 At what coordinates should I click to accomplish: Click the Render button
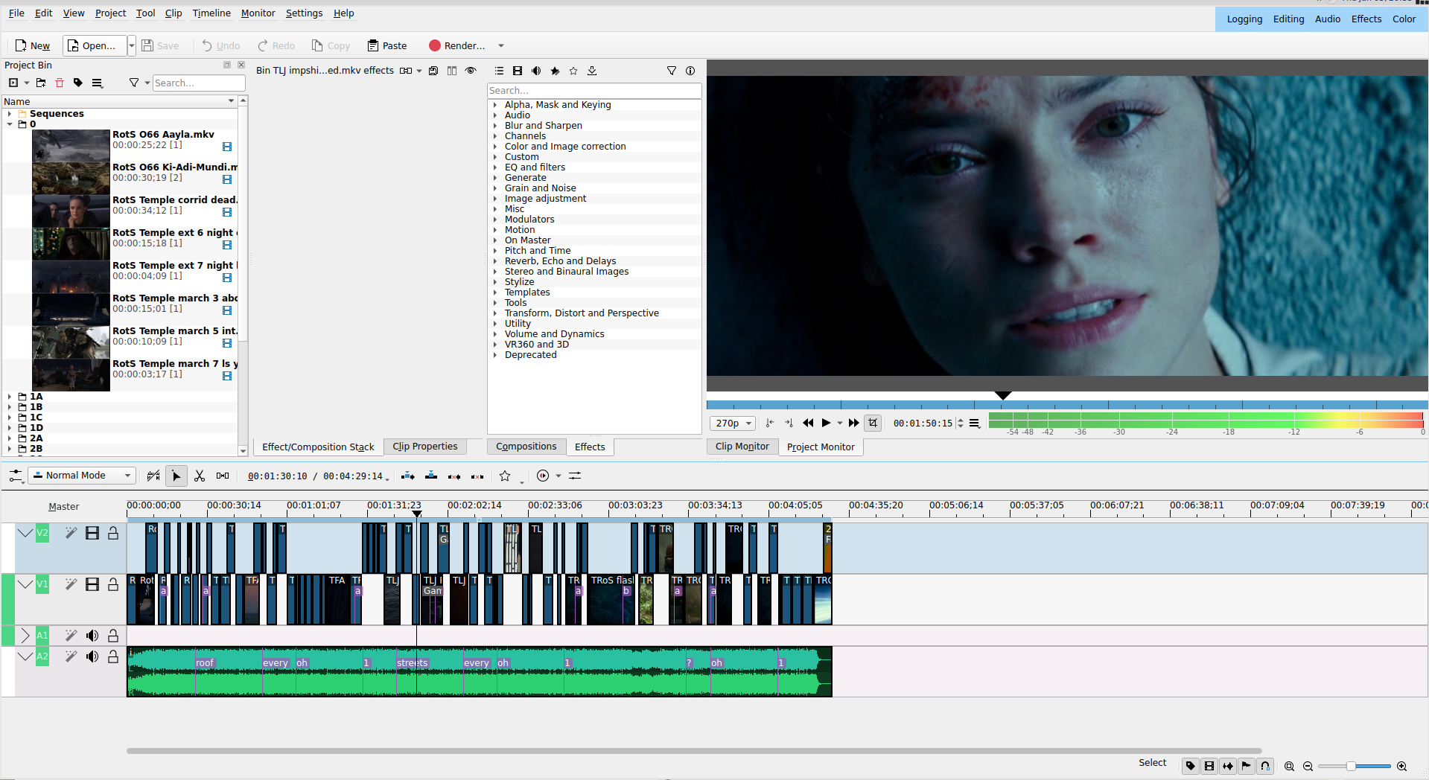[x=456, y=45]
